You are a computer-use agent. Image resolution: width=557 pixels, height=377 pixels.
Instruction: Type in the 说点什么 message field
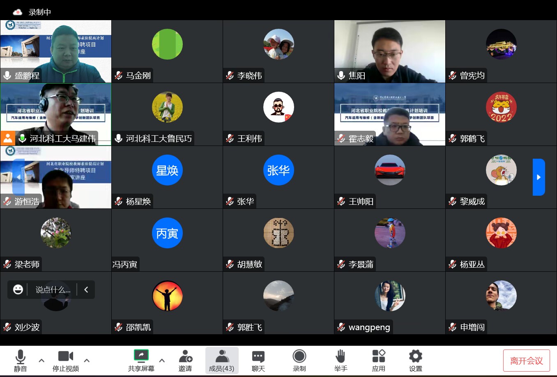coord(53,289)
